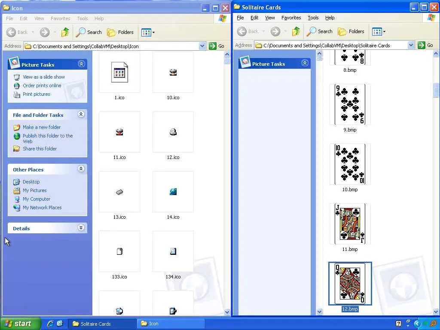Image resolution: width=440 pixels, height=330 pixels.
Task: Open the Start menu
Action: click(20, 324)
